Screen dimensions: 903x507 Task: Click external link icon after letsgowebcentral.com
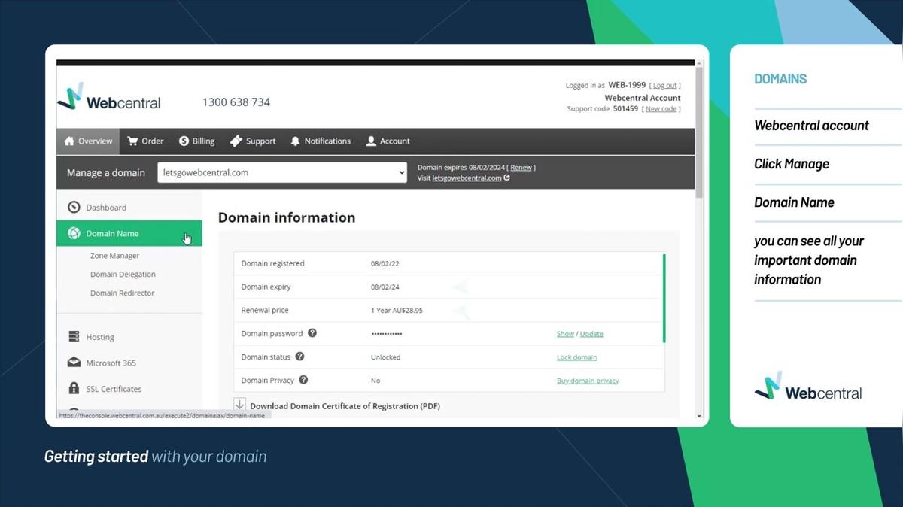(507, 178)
